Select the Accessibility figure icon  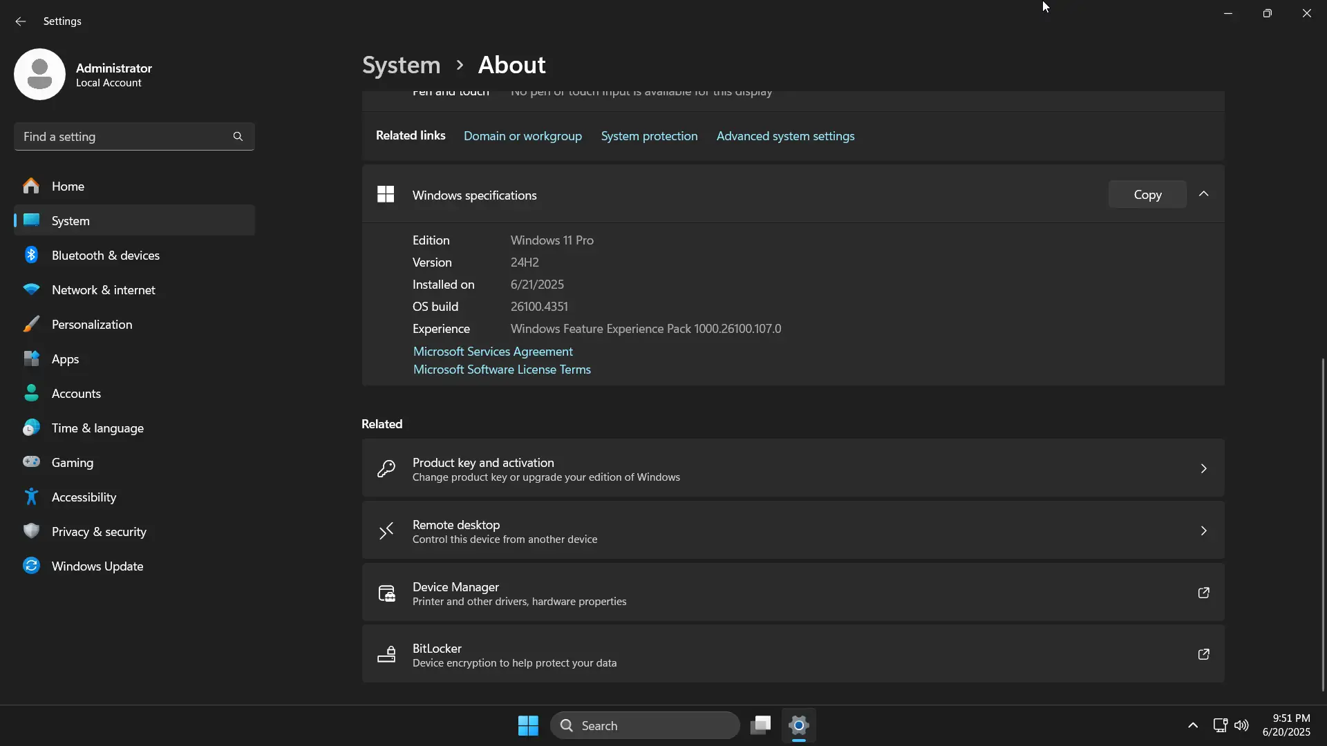tap(31, 497)
